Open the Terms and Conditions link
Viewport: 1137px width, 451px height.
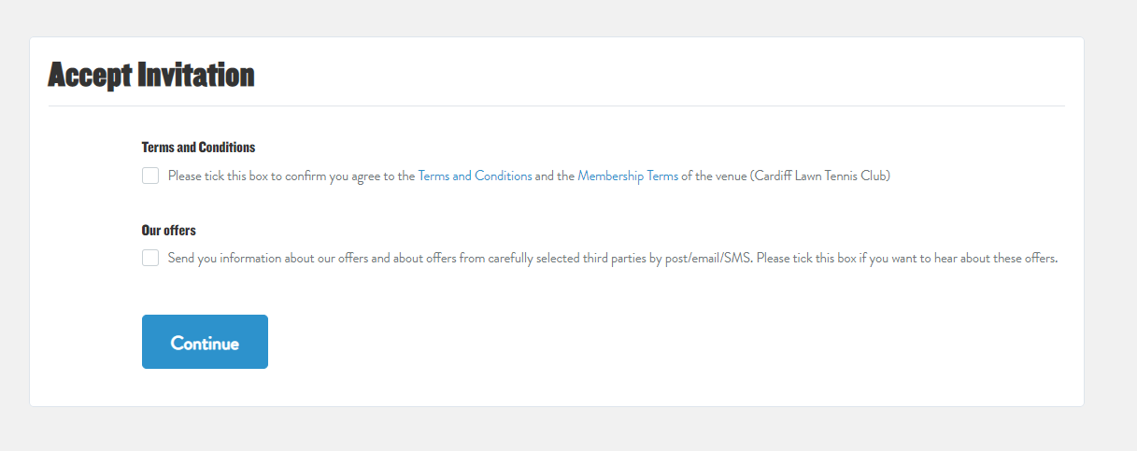pos(475,176)
